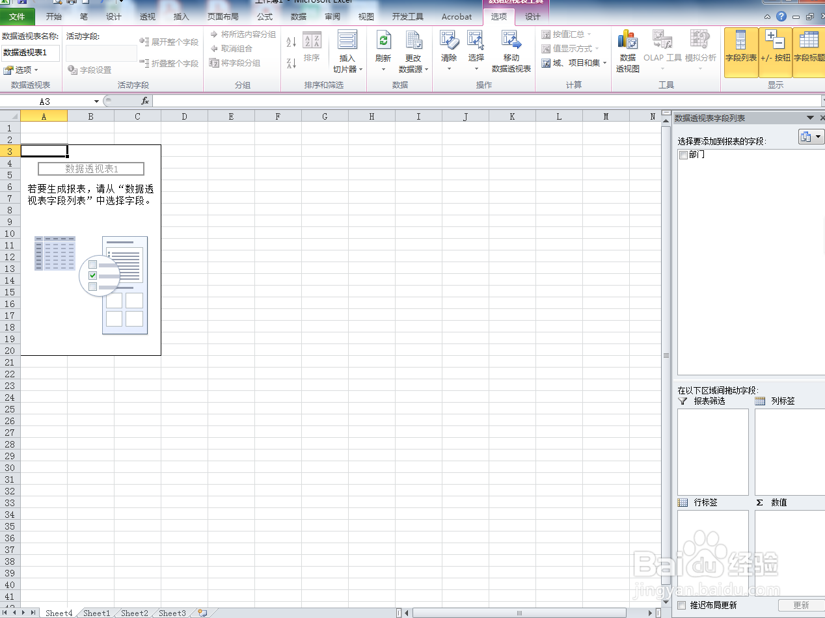
Task: Click Expand Entire Field (展开整个字段)
Action: [x=169, y=42]
